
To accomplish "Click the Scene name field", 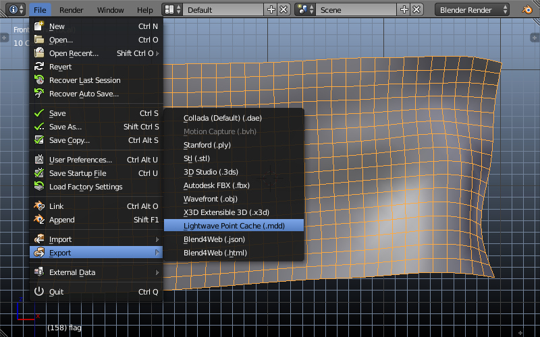I will pyautogui.click(x=356, y=9).
